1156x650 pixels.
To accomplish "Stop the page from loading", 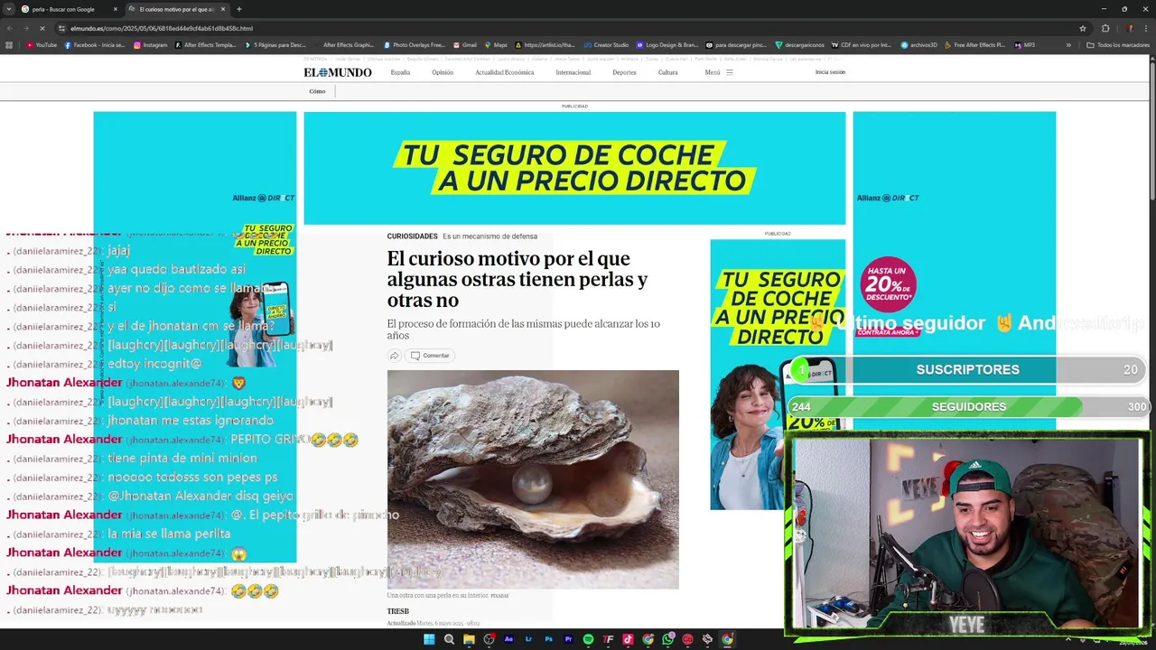I will click(x=43, y=28).
